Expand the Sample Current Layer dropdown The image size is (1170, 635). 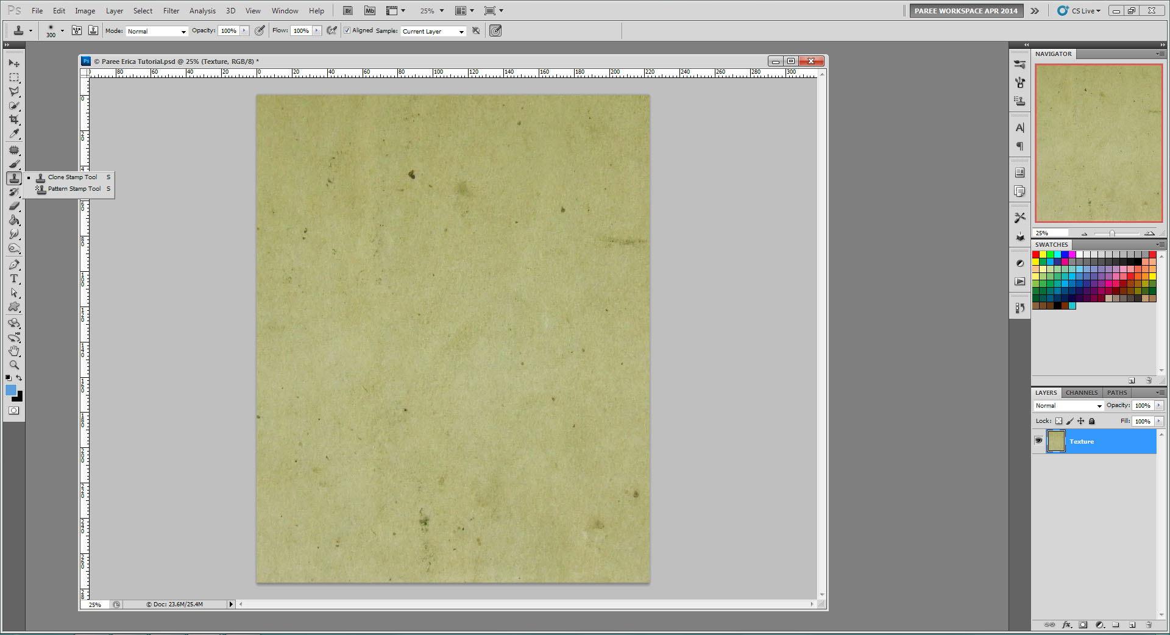[433, 31]
